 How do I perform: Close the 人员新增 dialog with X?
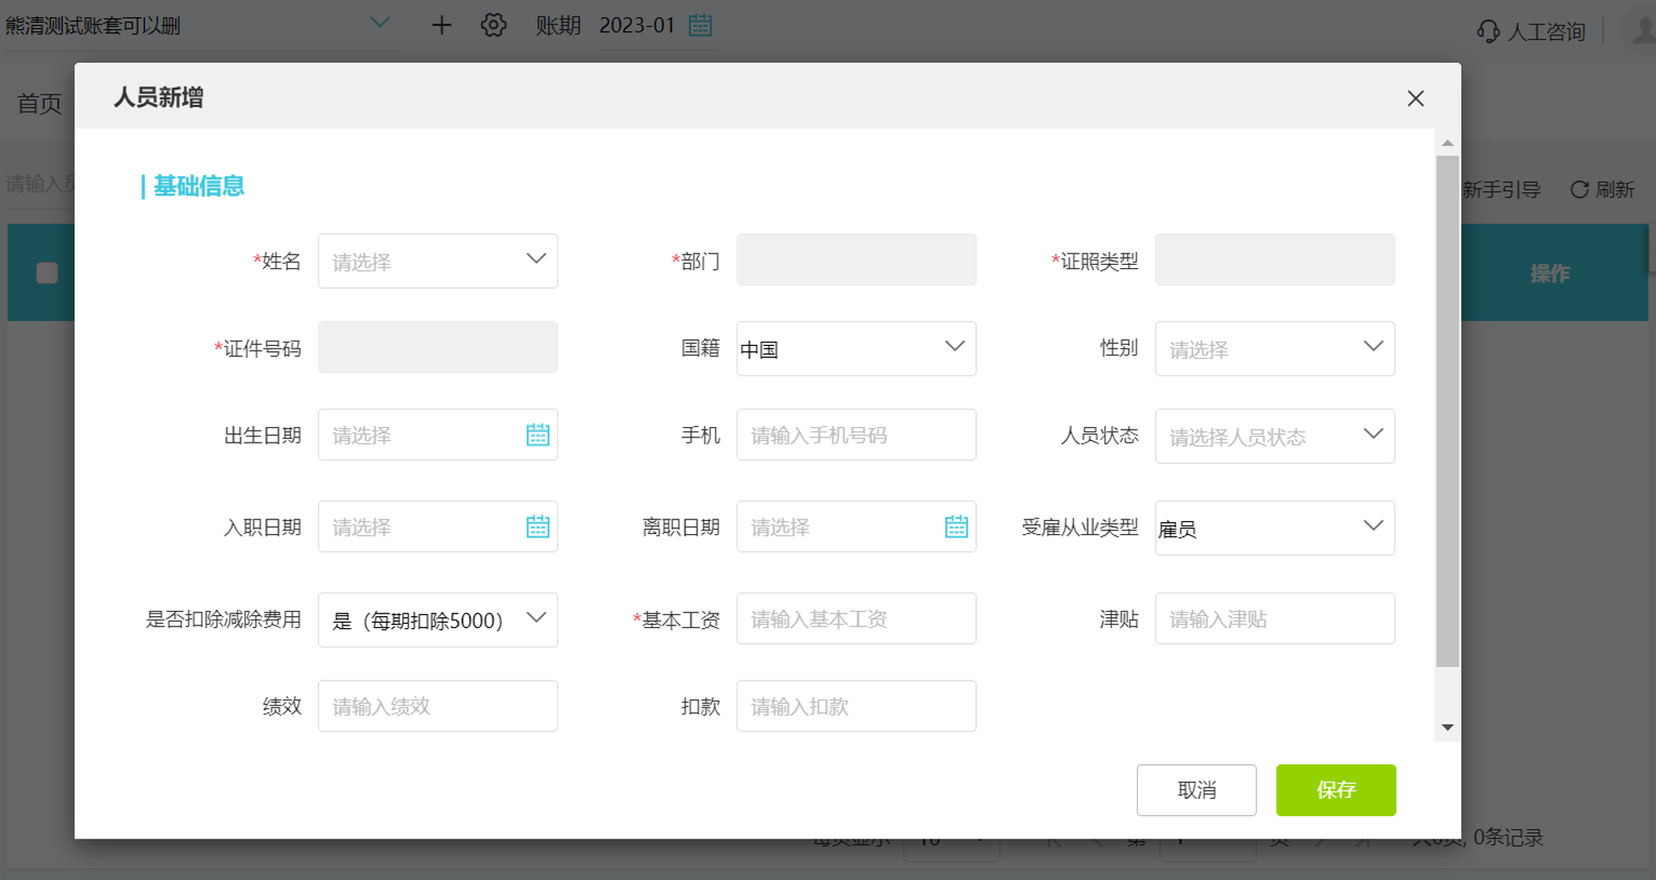point(1415,98)
